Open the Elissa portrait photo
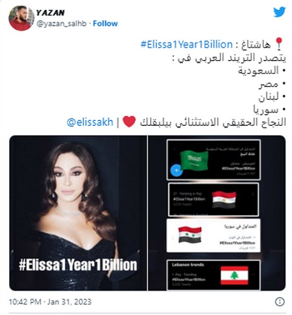 tap(78, 213)
